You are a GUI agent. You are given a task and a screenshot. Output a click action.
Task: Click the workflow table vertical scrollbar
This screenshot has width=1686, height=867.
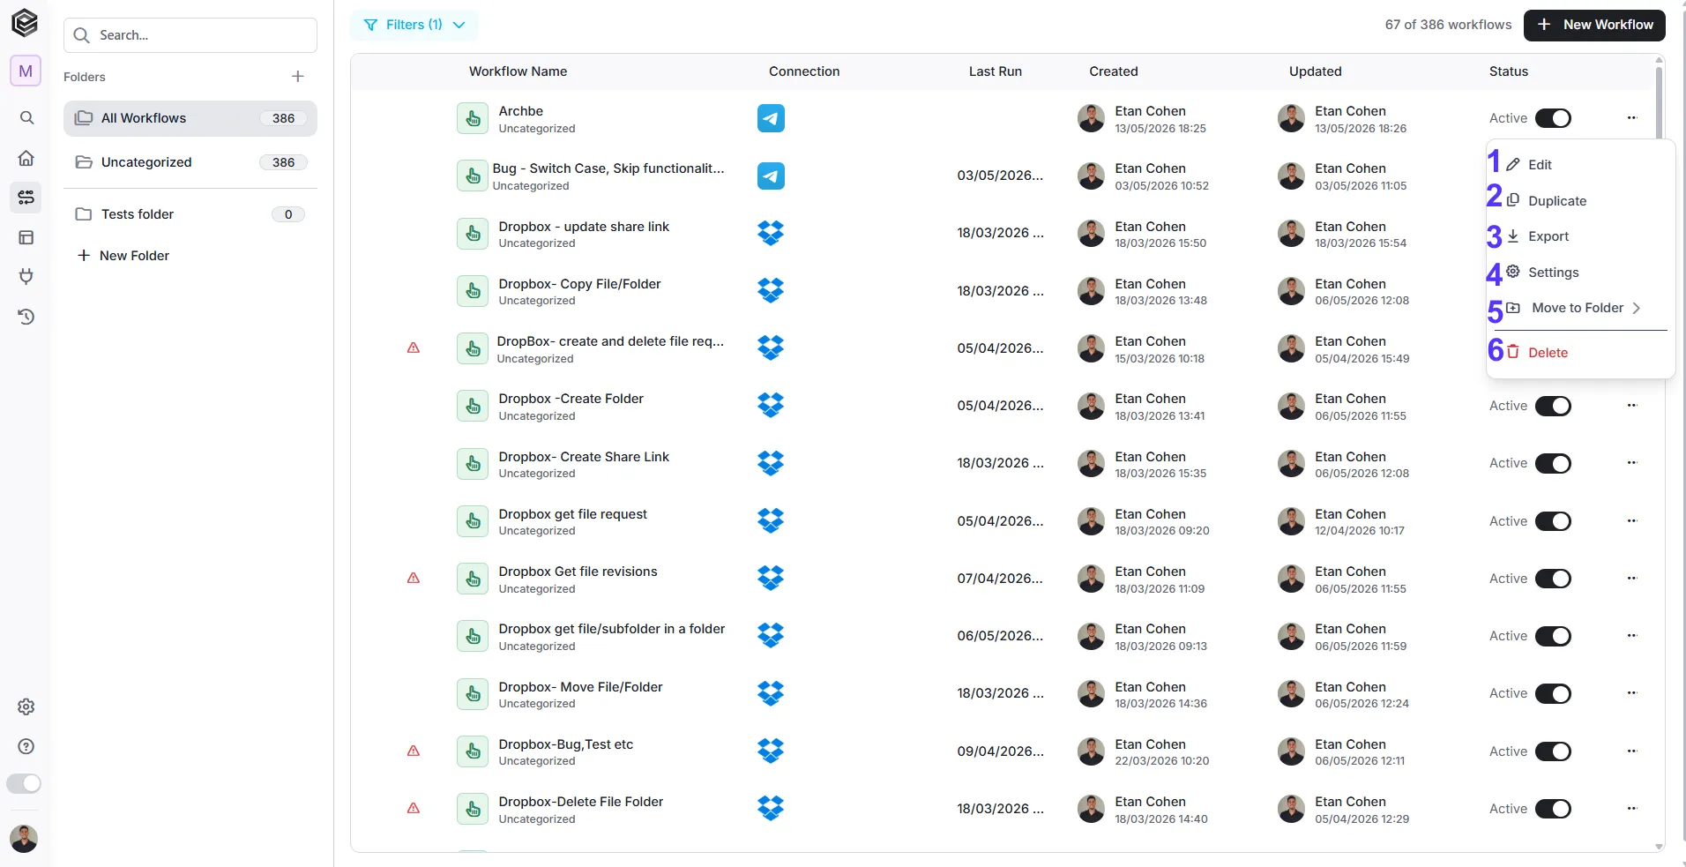pyautogui.click(x=1659, y=101)
